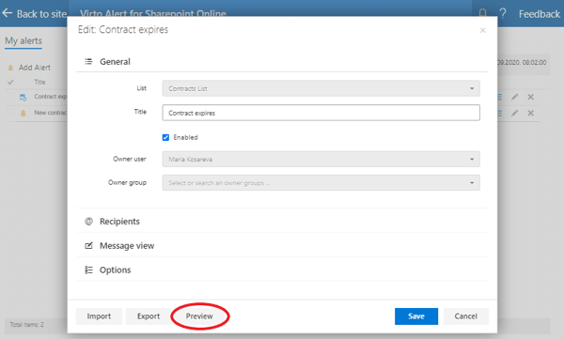Open the Owner group dropdown
The image size is (564, 339).
(x=321, y=183)
